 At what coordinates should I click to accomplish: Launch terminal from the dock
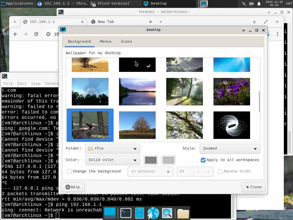click(x=126, y=213)
